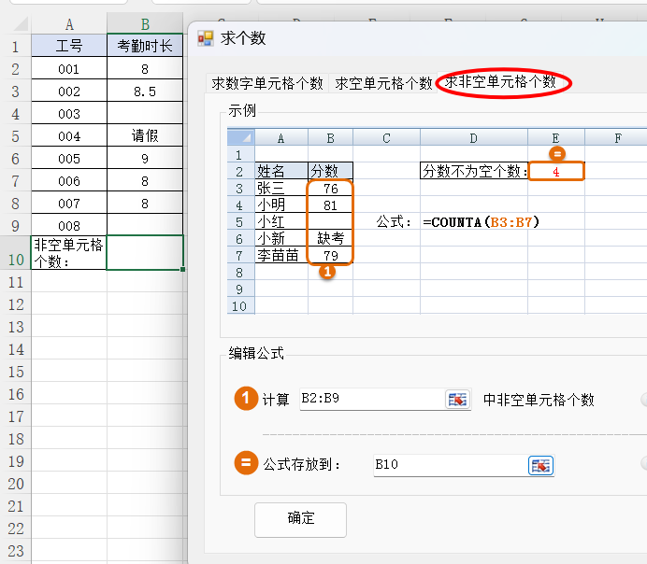Select cell B10 in the worksheet

[145, 252]
